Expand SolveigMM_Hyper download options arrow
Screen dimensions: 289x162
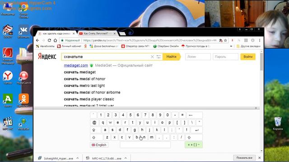[x=78, y=158]
